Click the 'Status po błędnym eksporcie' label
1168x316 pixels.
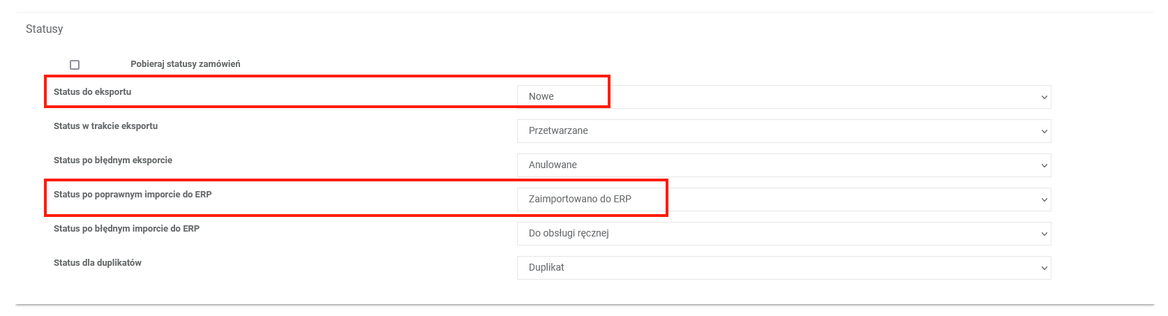pyautogui.click(x=112, y=160)
